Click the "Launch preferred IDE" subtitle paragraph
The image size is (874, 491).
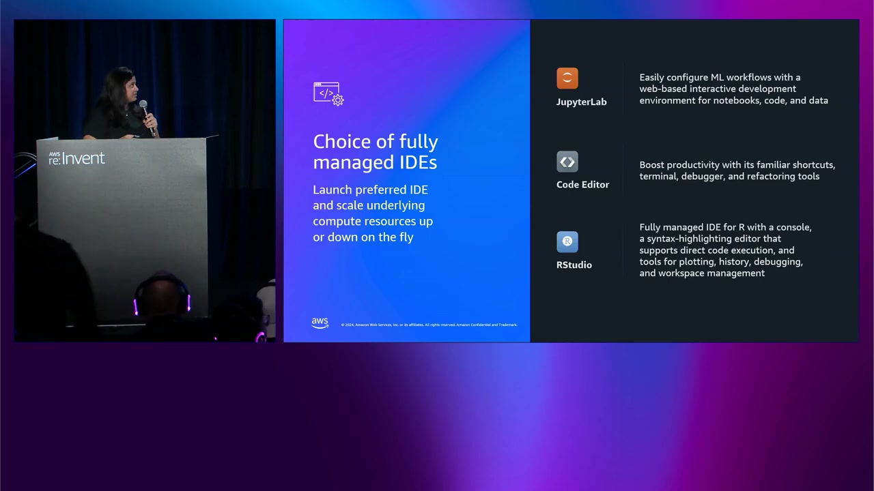pyautogui.click(x=373, y=213)
